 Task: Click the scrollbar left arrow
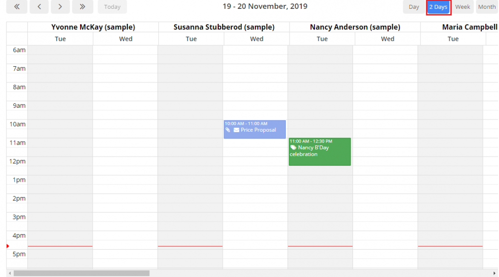click(x=9, y=274)
